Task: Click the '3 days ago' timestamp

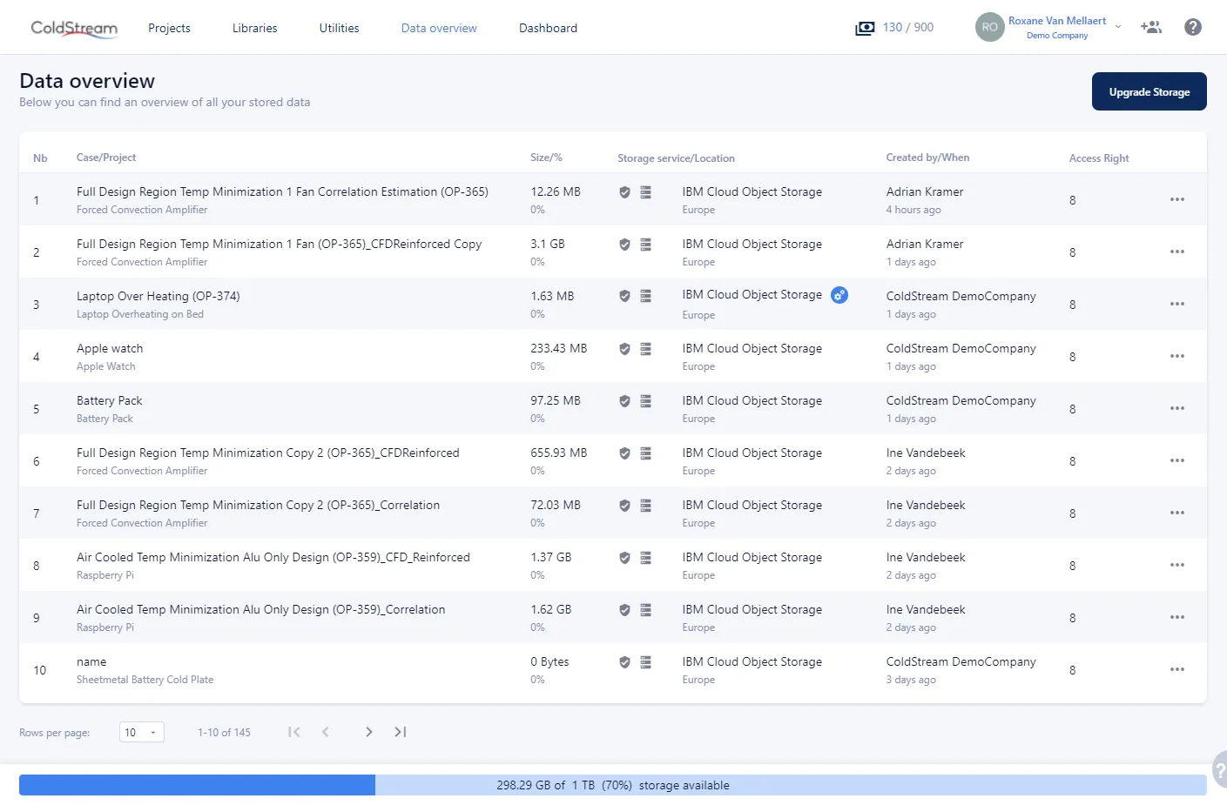Action: click(x=911, y=680)
